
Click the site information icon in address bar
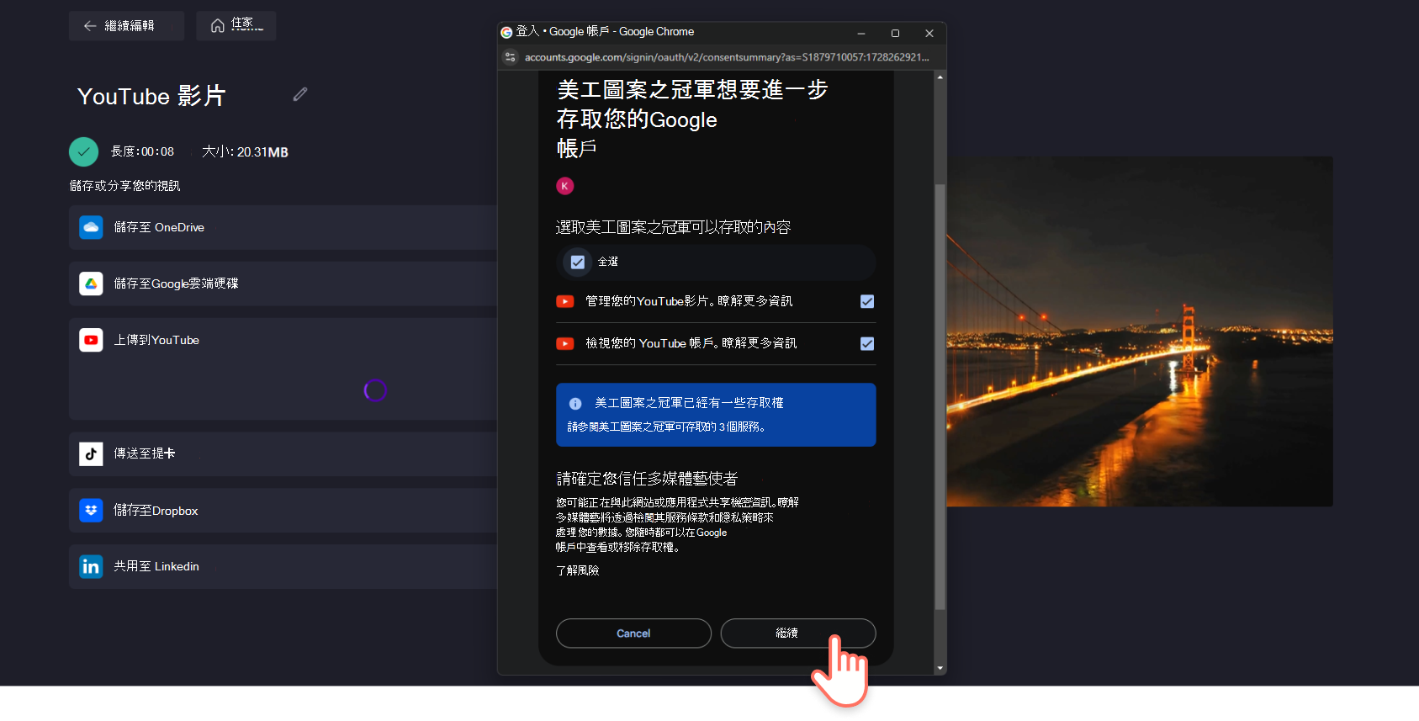(510, 57)
